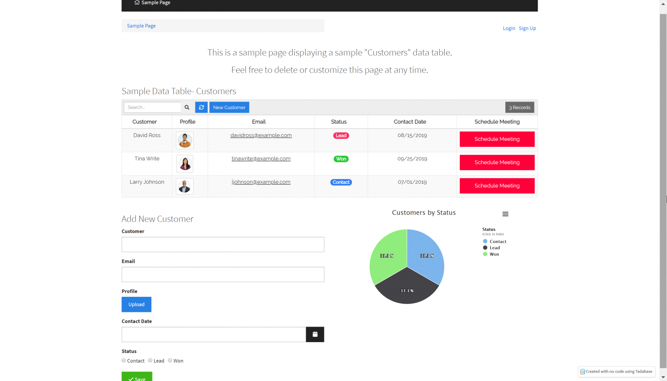Sort by the Email column header
Viewport: 667px width, 381px height.
pyautogui.click(x=259, y=122)
